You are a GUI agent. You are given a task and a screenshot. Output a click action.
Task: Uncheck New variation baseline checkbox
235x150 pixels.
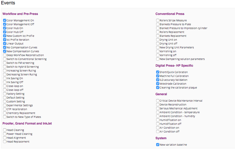pyautogui.click(x=158, y=145)
